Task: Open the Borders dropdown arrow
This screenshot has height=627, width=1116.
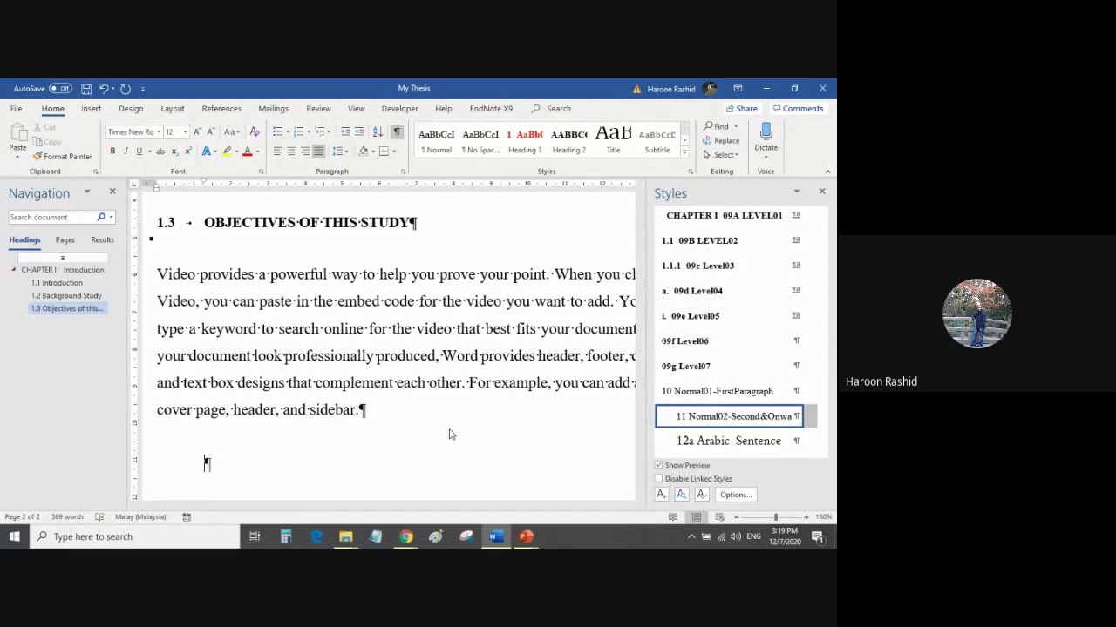Action: pos(394,152)
